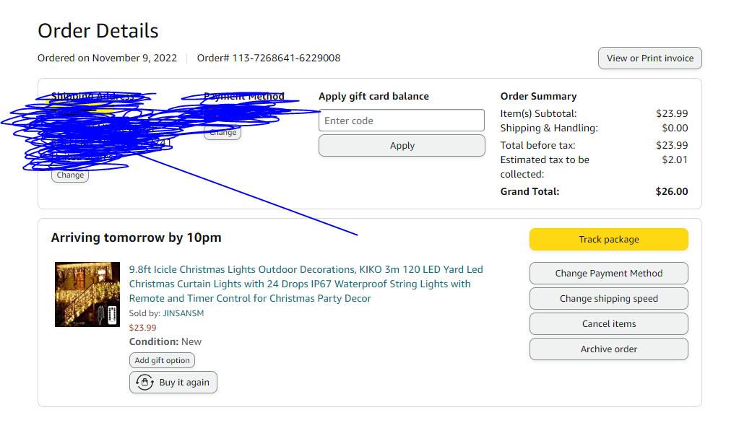Focus the gift card Enter code field

[402, 121]
